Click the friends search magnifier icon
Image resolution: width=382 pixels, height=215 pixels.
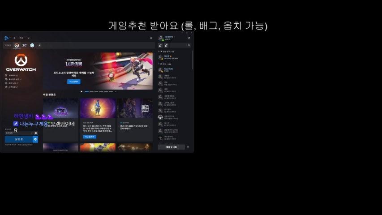coord(189,45)
